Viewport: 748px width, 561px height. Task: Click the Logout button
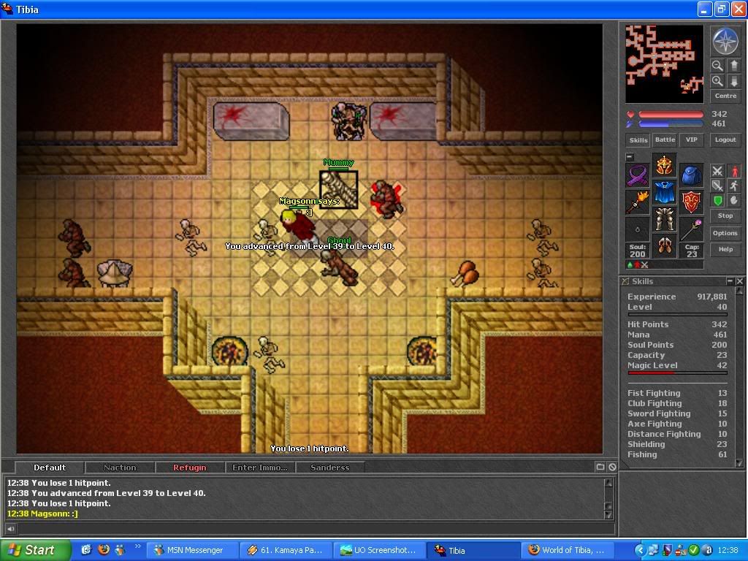point(725,140)
